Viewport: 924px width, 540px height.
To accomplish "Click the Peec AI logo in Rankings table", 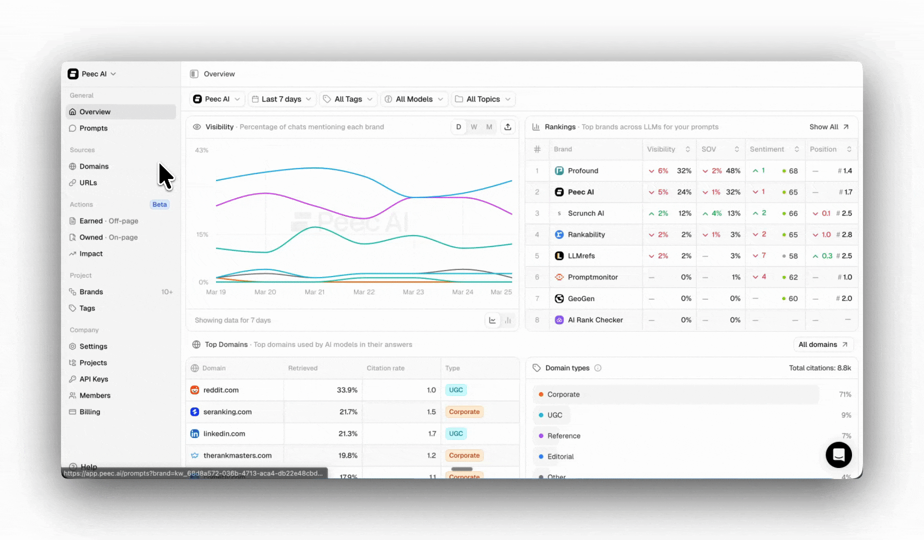I will tap(559, 192).
